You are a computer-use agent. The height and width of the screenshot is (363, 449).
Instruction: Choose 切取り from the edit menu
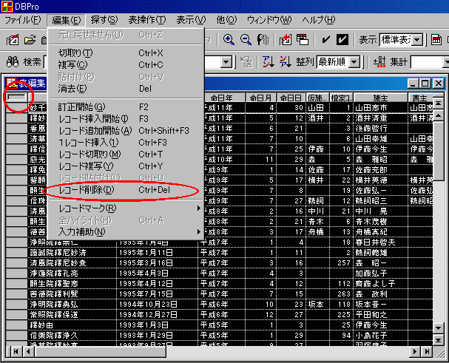pyautogui.click(x=126, y=53)
